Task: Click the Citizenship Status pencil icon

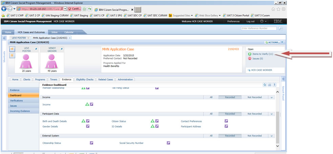Action: [x=91, y=143]
